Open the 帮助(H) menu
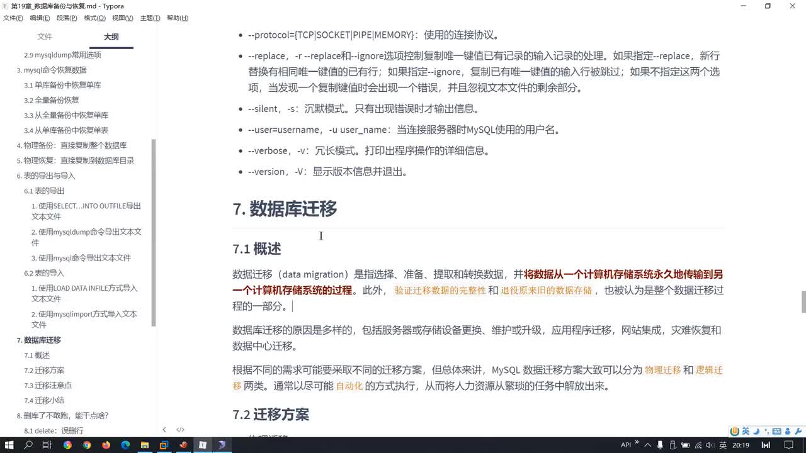Viewport: 806px width, 453px height. coord(178,18)
